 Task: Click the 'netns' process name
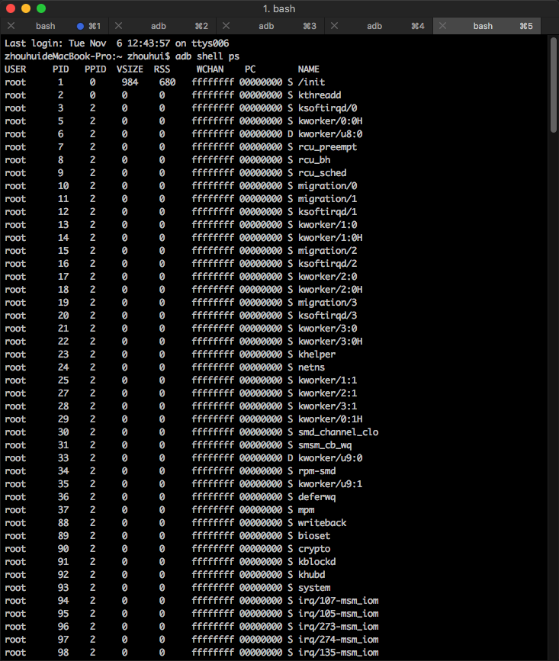coord(312,367)
